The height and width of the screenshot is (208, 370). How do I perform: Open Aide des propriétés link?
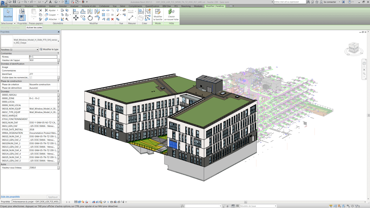(x=10, y=196)
